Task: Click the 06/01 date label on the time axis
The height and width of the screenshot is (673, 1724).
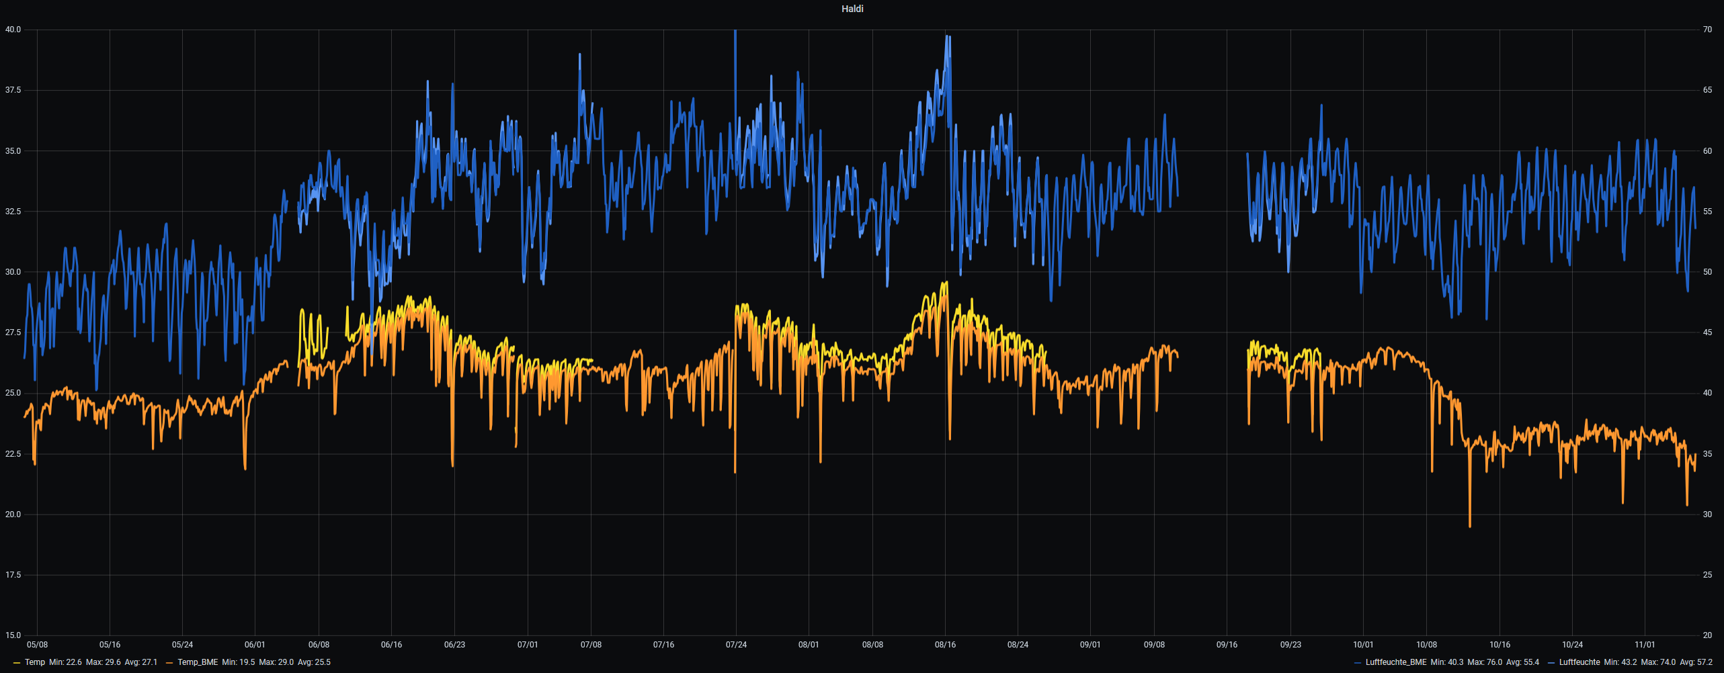Action: [x=255, y=645]
